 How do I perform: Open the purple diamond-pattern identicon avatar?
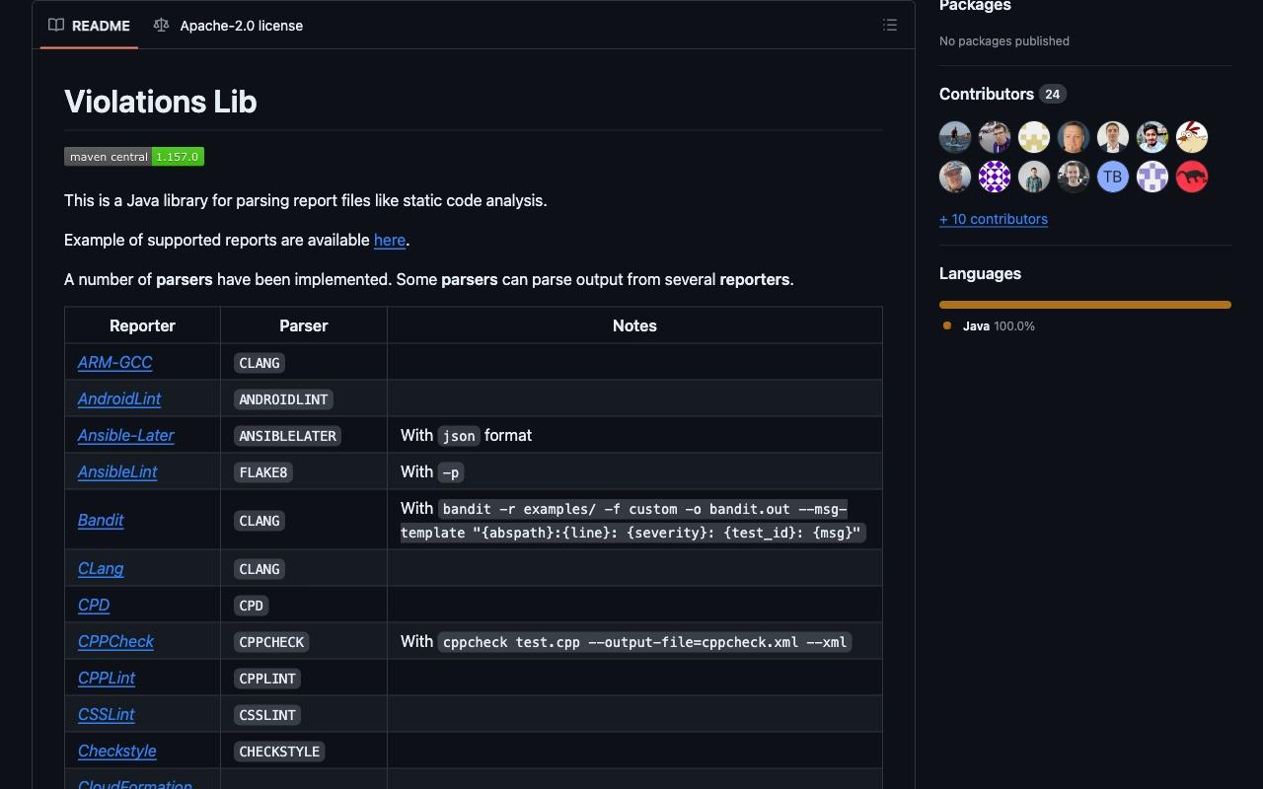[x=995, y=177]
